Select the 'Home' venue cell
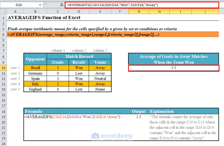The height and width of the screenshot is (146, 224). pyautogui.click(x=100, y=89)
